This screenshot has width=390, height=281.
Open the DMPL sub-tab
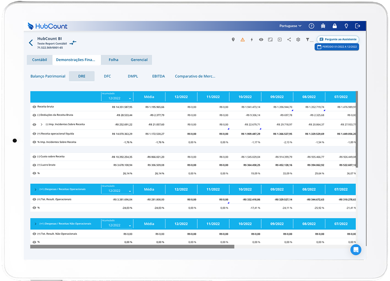[133, 76]
